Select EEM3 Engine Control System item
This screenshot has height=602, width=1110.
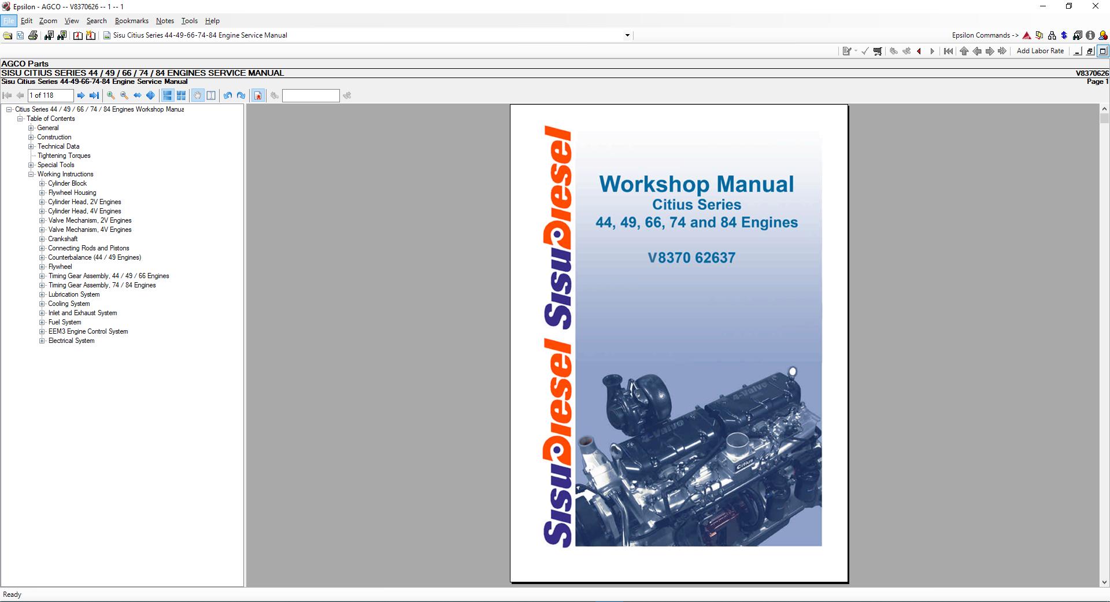pyautogui.click(x=88, y=331)
